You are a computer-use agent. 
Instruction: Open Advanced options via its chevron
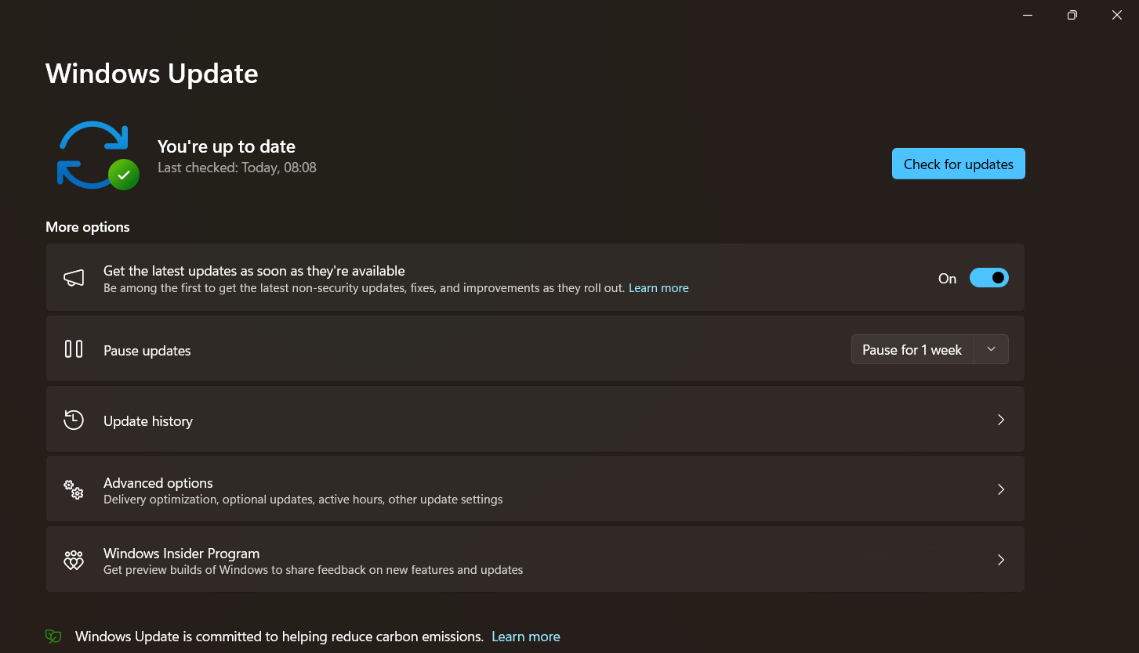pos(1001,489)
